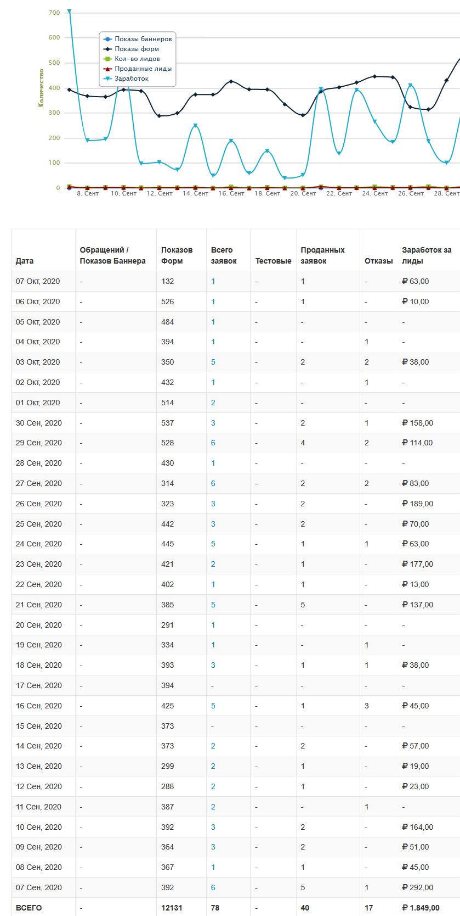
Task: Open the leads count link for 07 Сен, 2020
Action: click(x=213, y=887)
